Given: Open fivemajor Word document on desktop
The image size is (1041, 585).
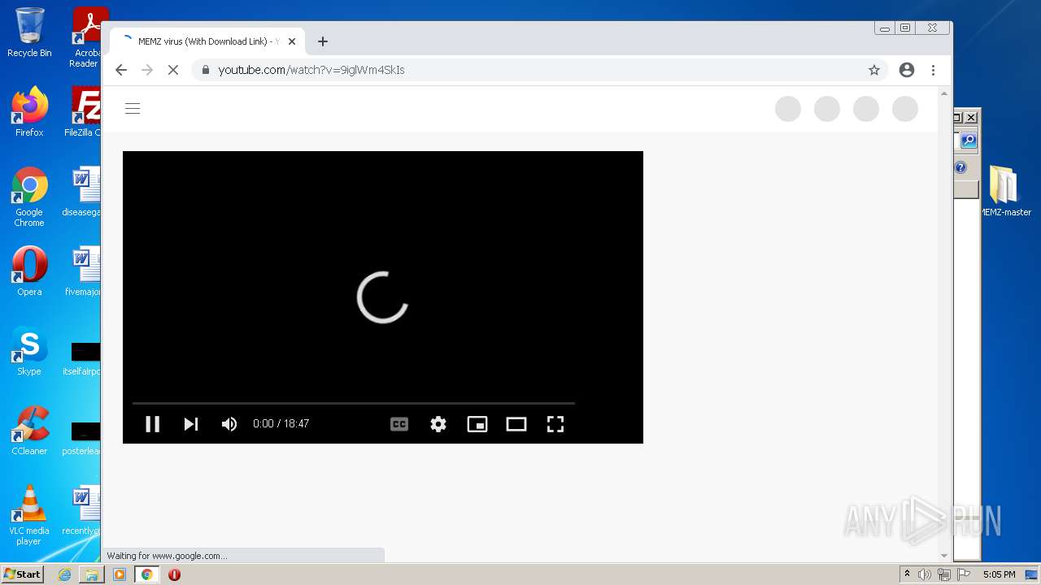Looking at the screenshot, I should 82,271.
